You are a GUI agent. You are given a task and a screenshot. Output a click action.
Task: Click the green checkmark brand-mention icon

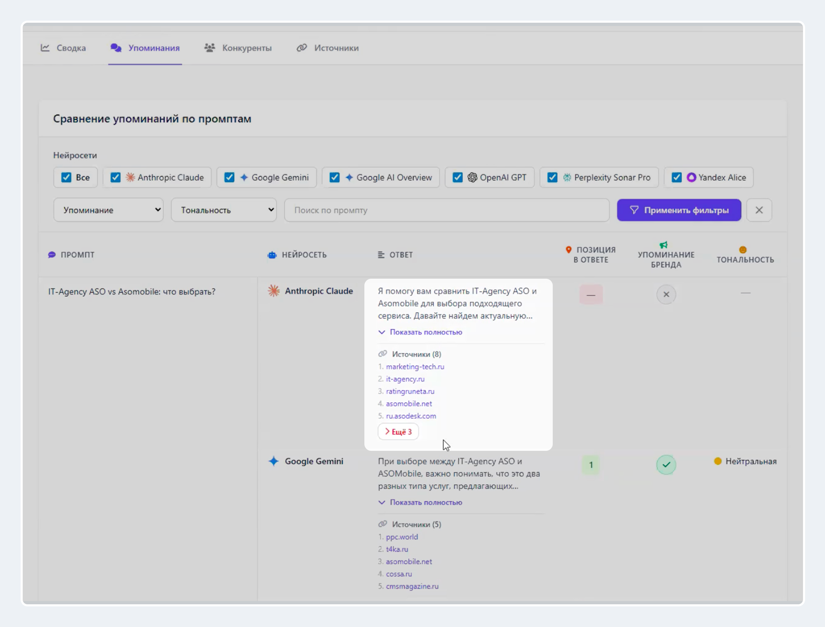pyautogui.click(x=666, y=465)
